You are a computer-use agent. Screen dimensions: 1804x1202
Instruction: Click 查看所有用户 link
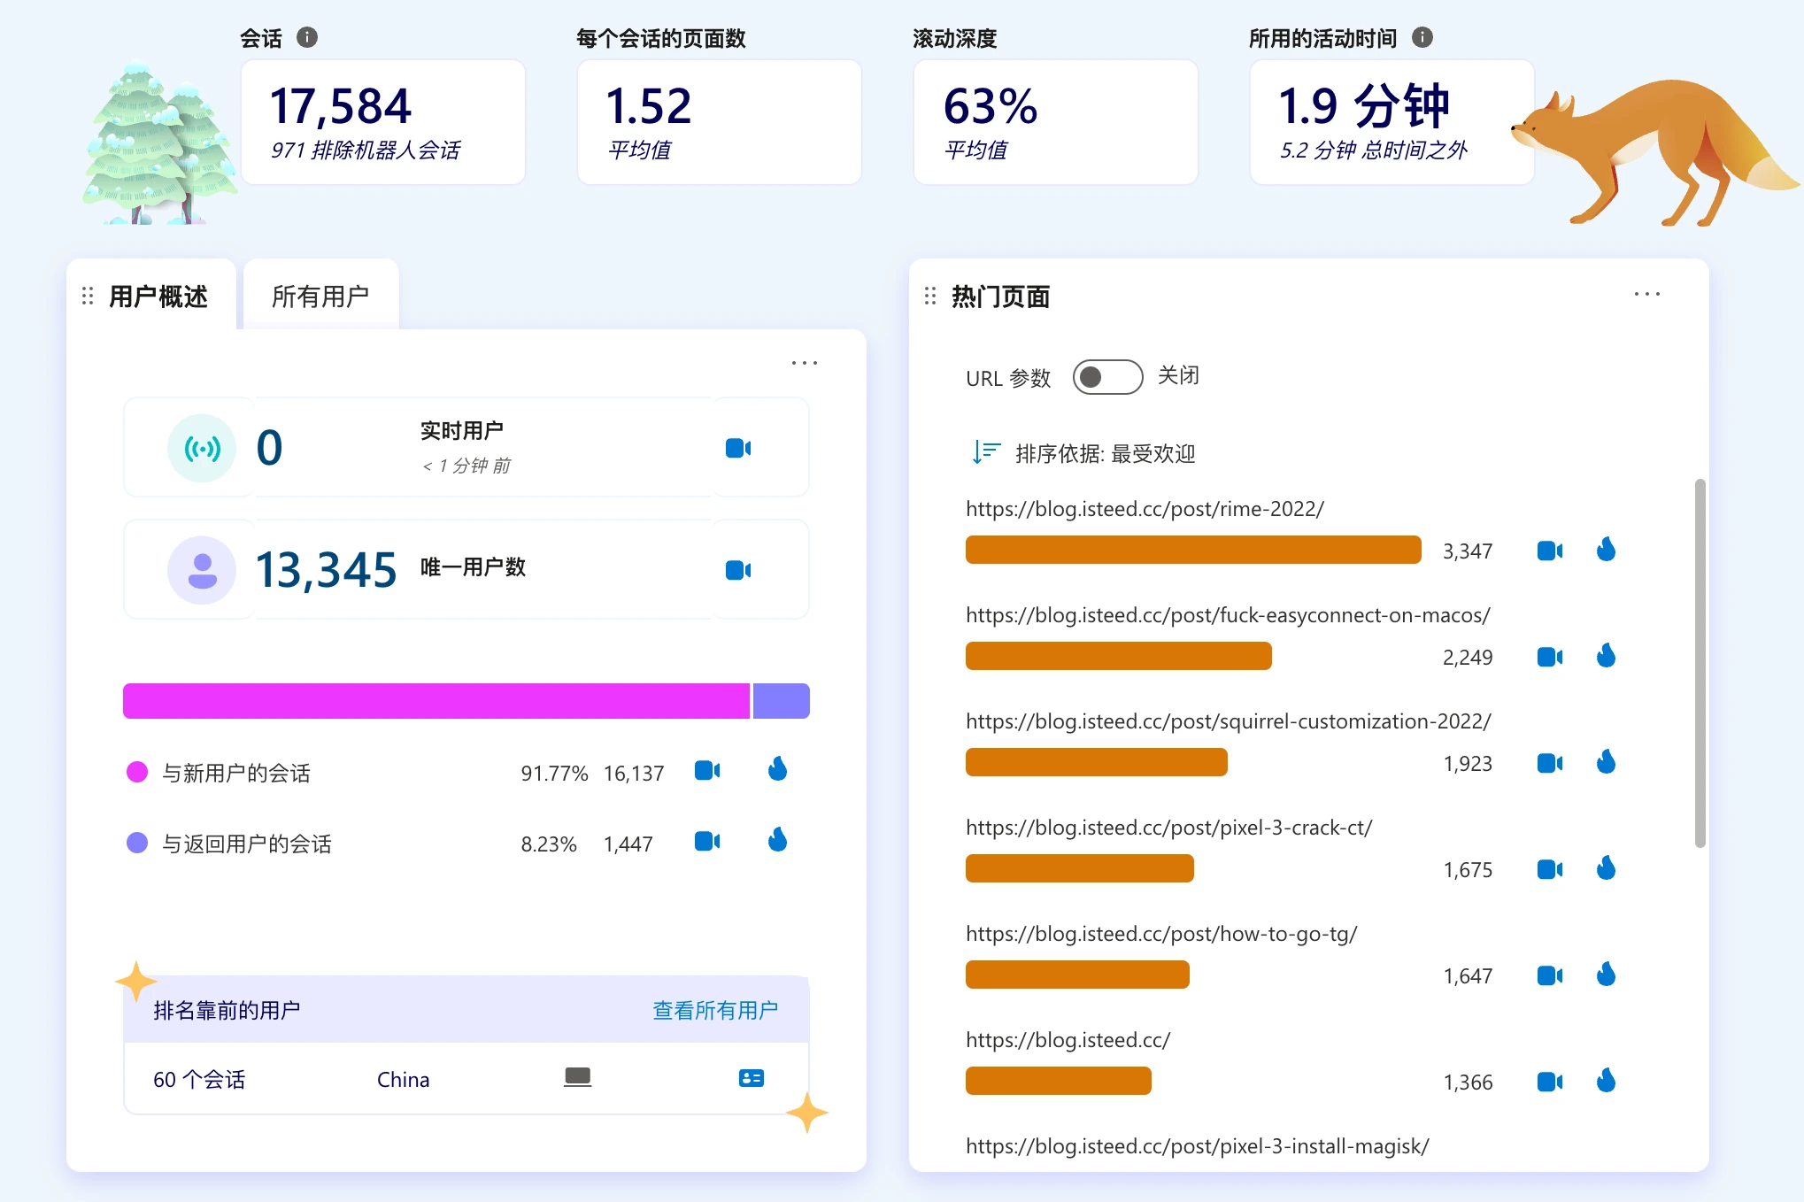[x=715, y=1010]
